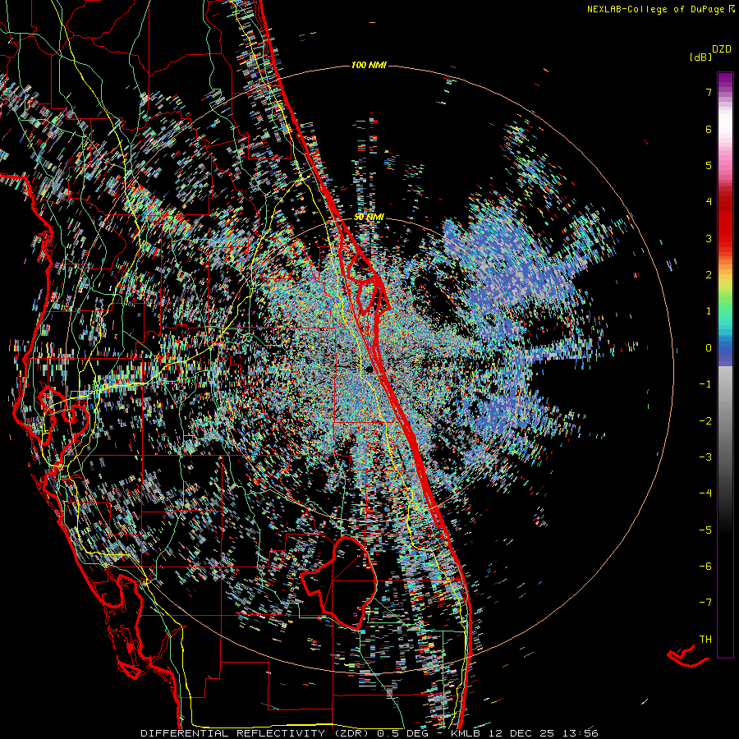
Task: Click the -6 tick label on scale
Action: click(705, 566)
